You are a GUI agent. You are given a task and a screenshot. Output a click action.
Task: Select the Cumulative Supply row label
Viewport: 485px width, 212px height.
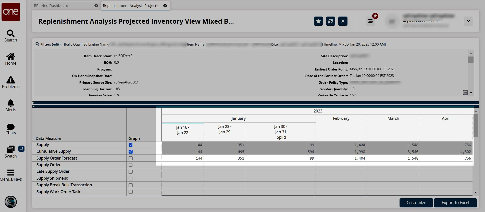54,151
